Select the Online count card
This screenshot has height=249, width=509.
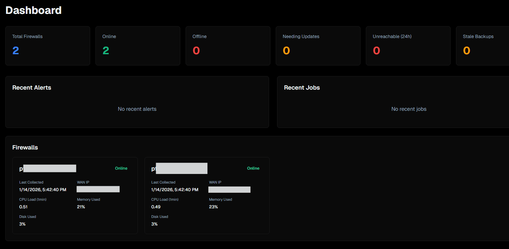pyautogui.click(x=138, y=46)
